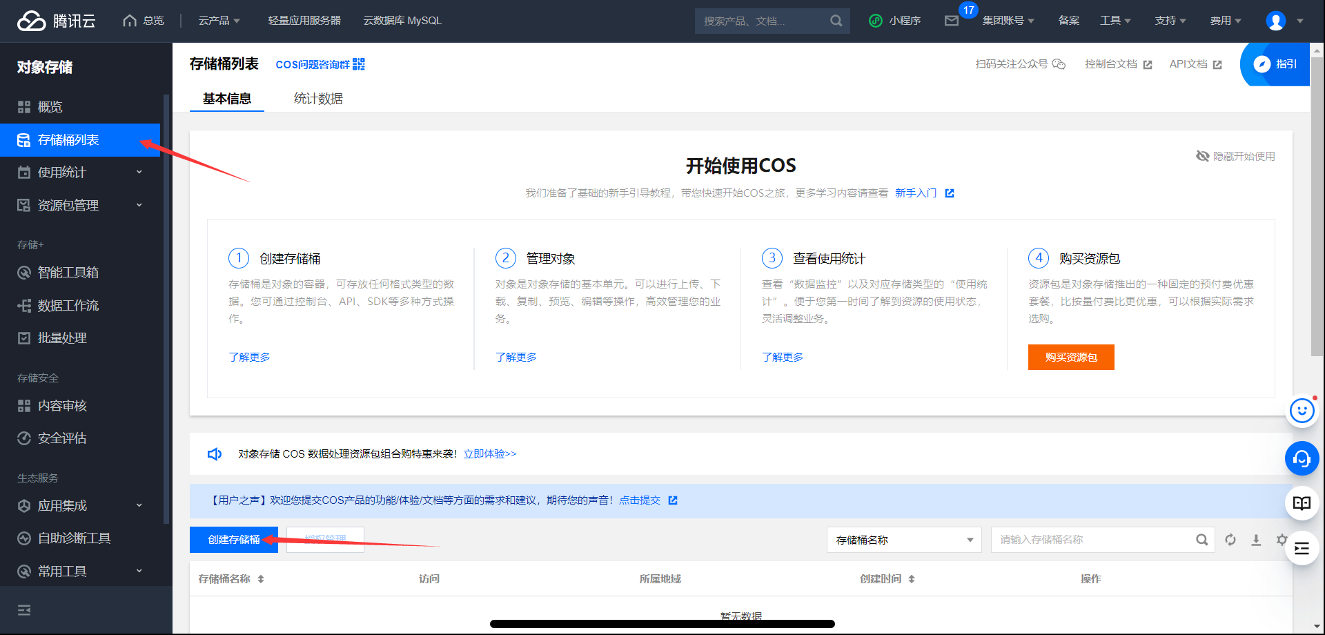Refresh the bucket list
This screenshot has height=635, width=1325.
1230,540
